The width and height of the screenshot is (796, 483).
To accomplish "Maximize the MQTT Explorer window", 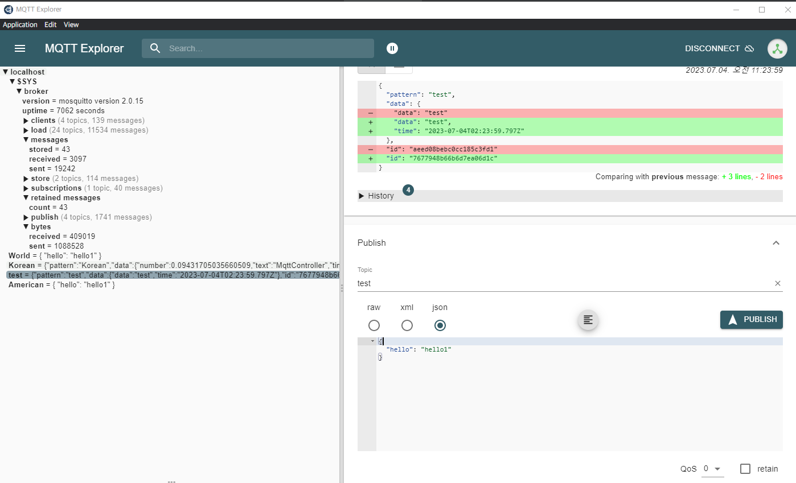I will click(x=762, y=10).
